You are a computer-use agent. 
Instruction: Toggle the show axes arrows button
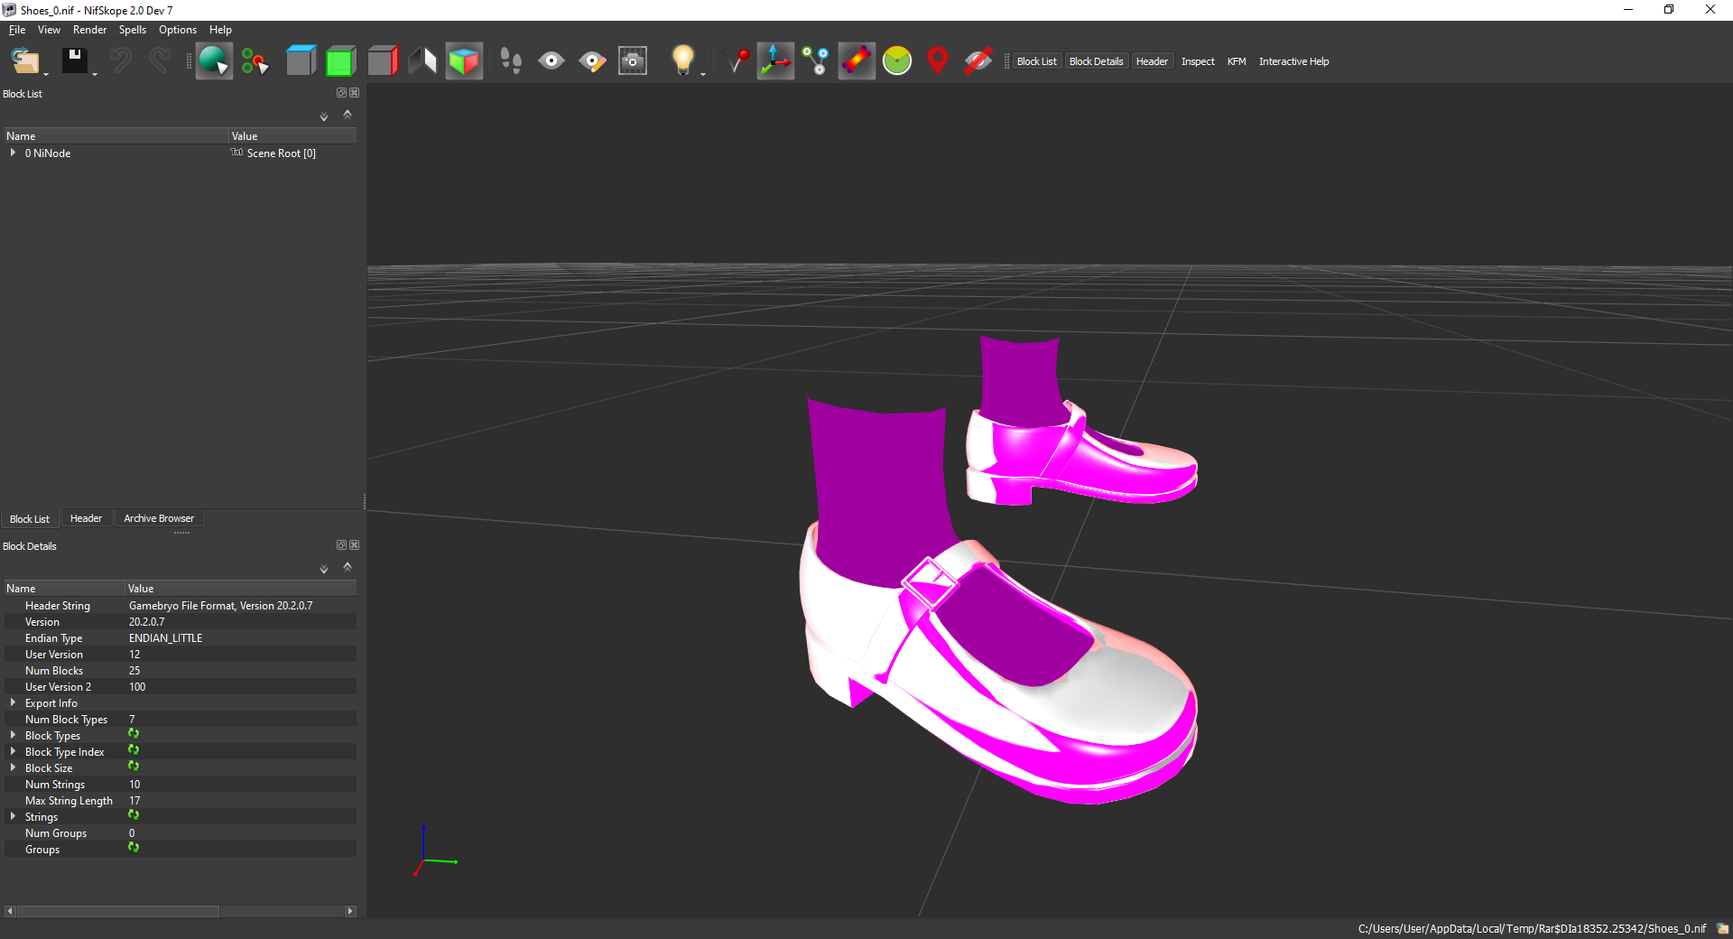pyautogui.click(x=775, y=61)
